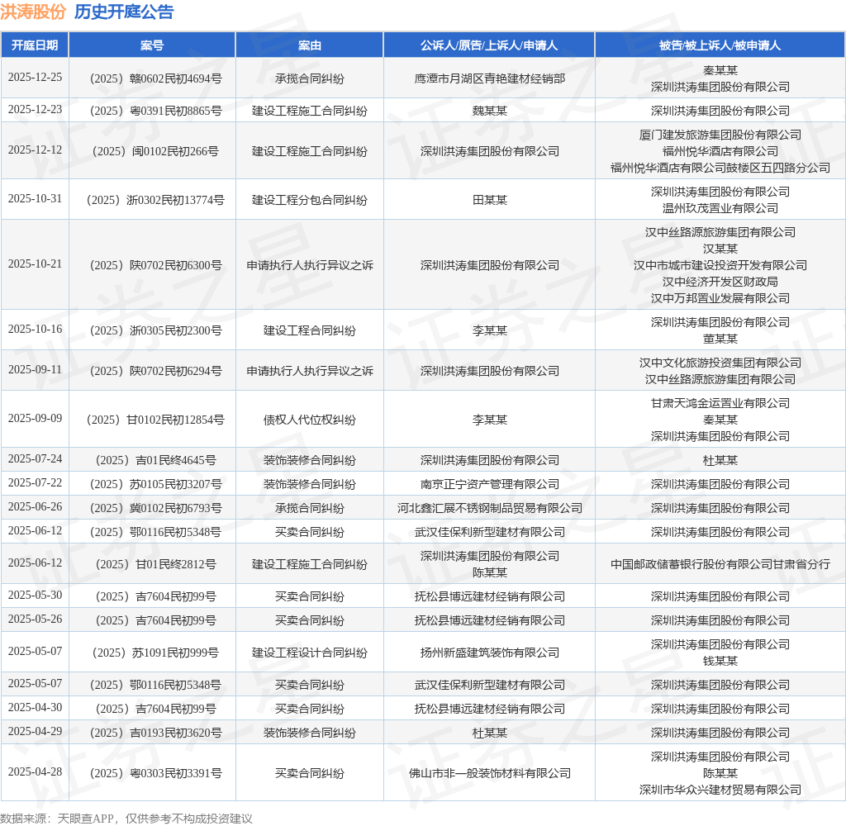Viewport: 846px width, 826px height.
Task: Click case number (2025)吉0193民初3620号
Action: 155,733
